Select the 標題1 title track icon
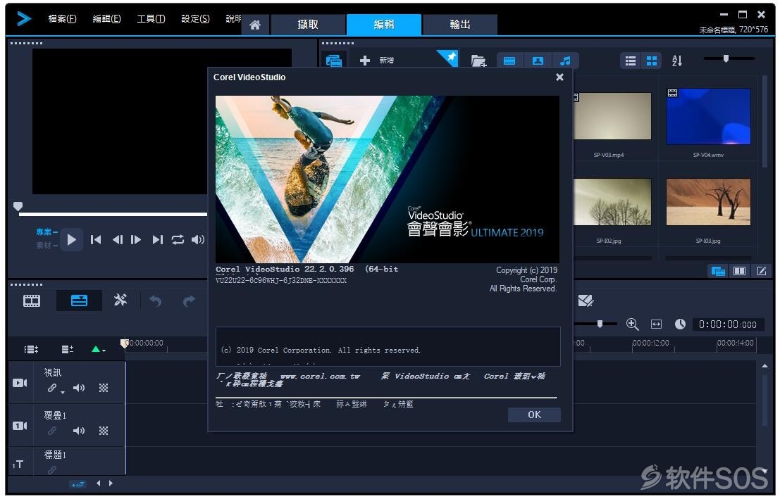The width and height of the screenshot is (780, 499). (18, 465)
